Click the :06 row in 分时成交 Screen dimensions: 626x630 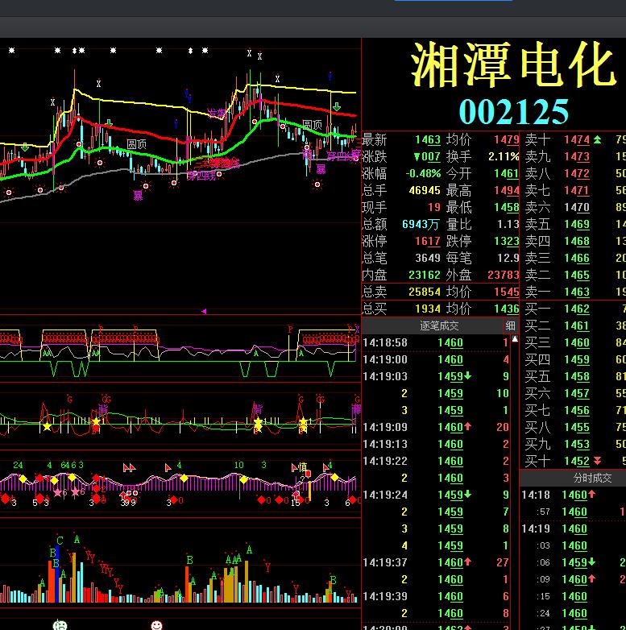(x=574, y=562)
